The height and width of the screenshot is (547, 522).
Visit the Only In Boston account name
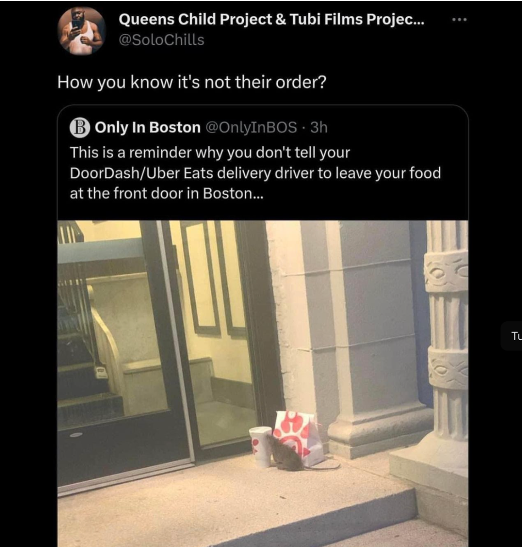tap(148, 128)
